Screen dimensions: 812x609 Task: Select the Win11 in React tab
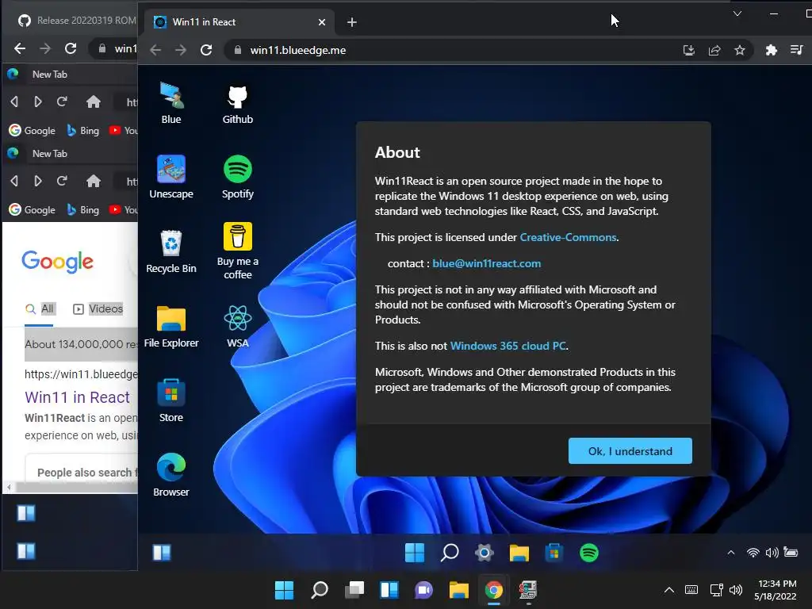[x=239, y=22]
